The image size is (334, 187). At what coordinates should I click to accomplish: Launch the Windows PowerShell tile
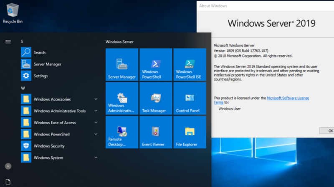point(156,65)
